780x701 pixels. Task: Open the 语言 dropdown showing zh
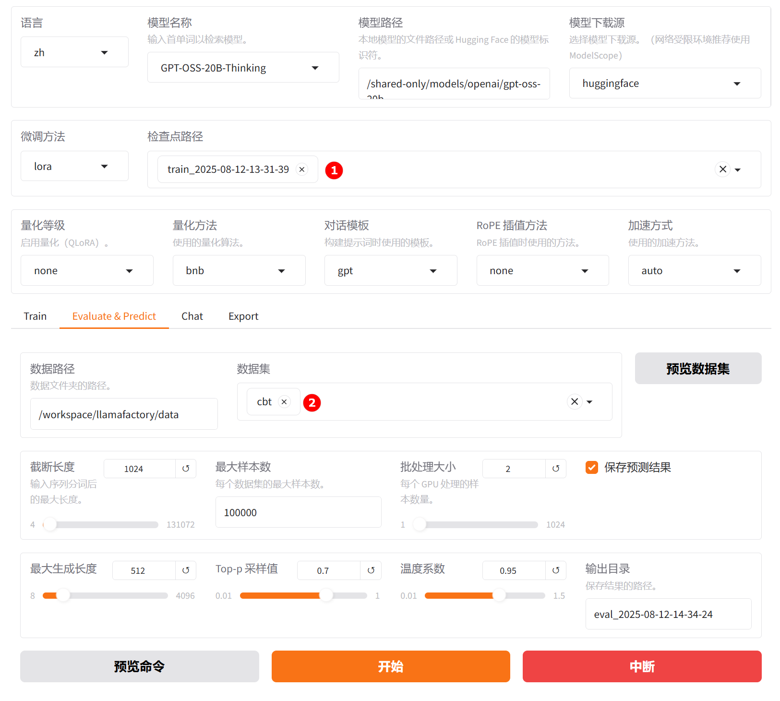74,52
